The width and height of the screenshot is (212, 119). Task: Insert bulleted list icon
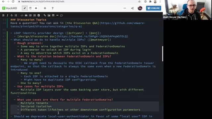(x=30, y=16)
